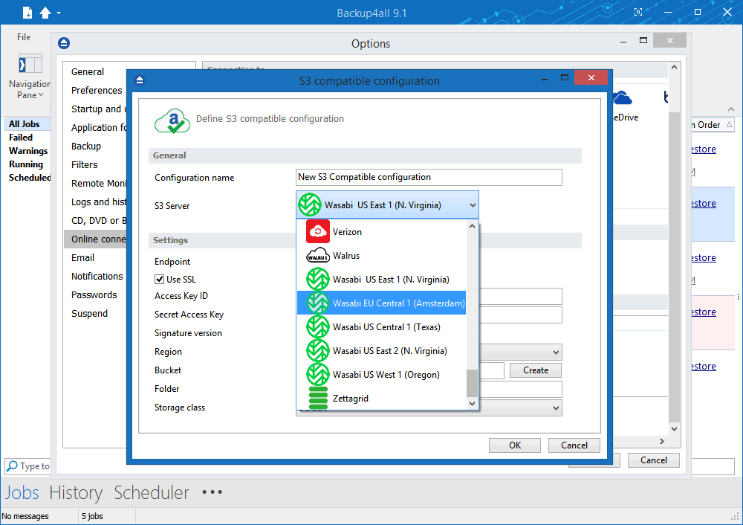Show more navigation views via ellipsis

tap(212, 492)
